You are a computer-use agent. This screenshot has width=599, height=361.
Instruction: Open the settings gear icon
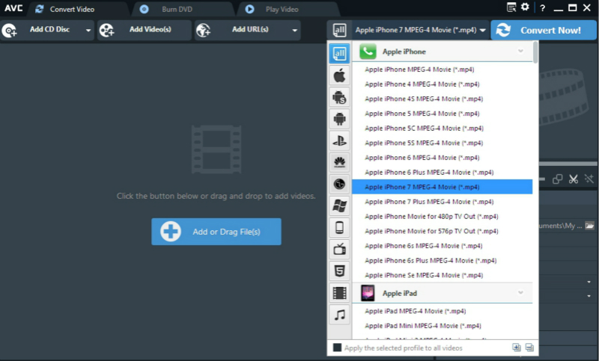pyautogui.click(x=526, y=7)
